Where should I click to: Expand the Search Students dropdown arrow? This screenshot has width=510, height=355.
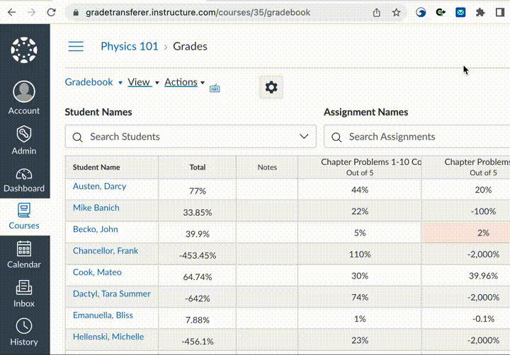tap(305, 136)
